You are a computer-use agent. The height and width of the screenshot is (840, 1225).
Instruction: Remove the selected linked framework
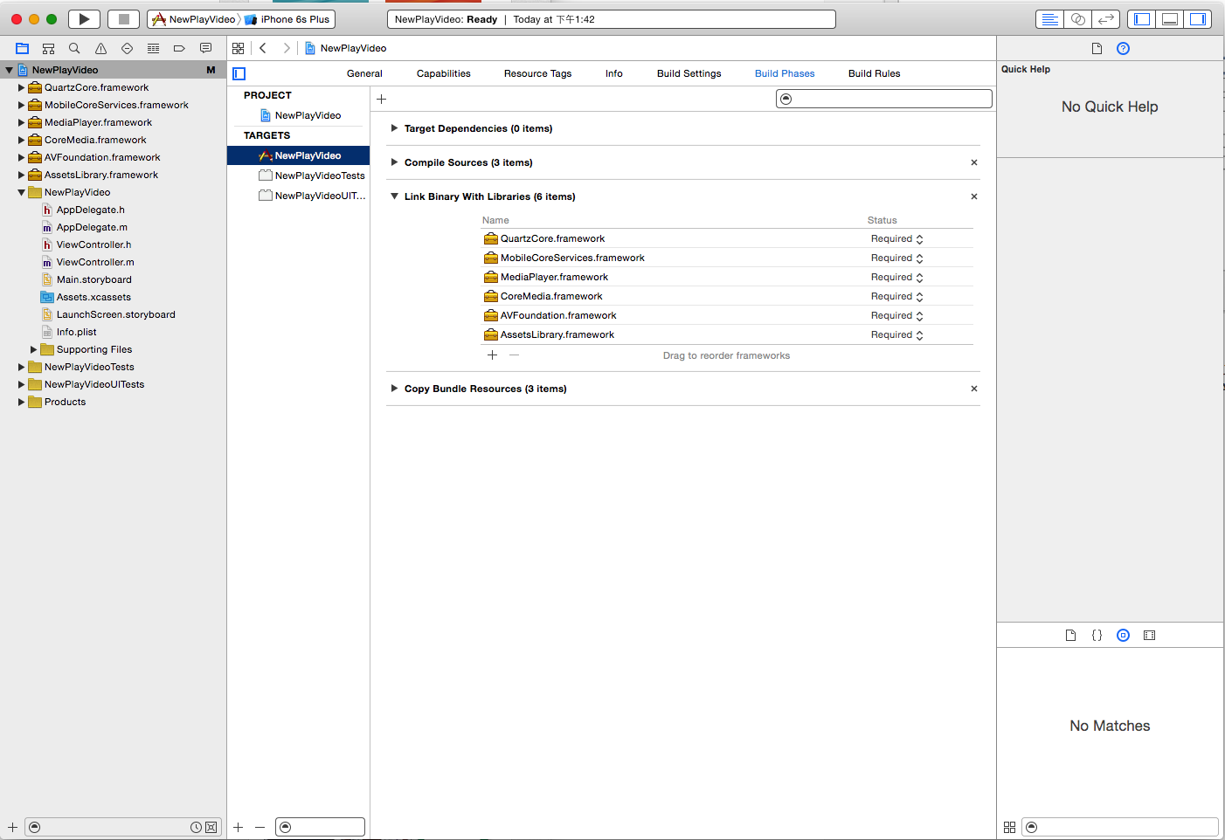coord(514,355)
